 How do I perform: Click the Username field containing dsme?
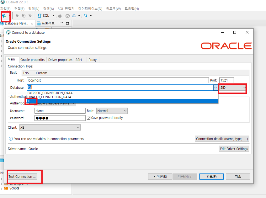(60, 111)
